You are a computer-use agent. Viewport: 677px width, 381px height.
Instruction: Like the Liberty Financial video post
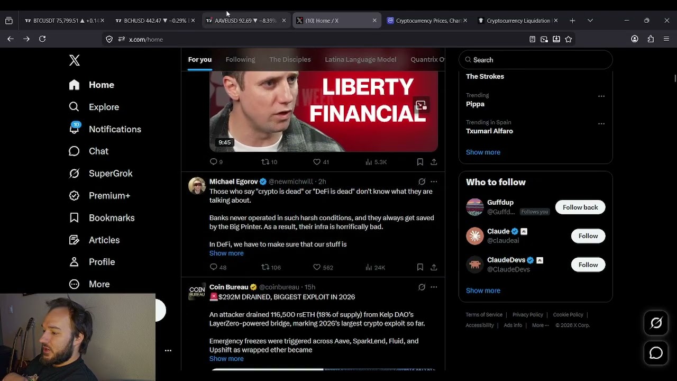(x=321, y=162)
